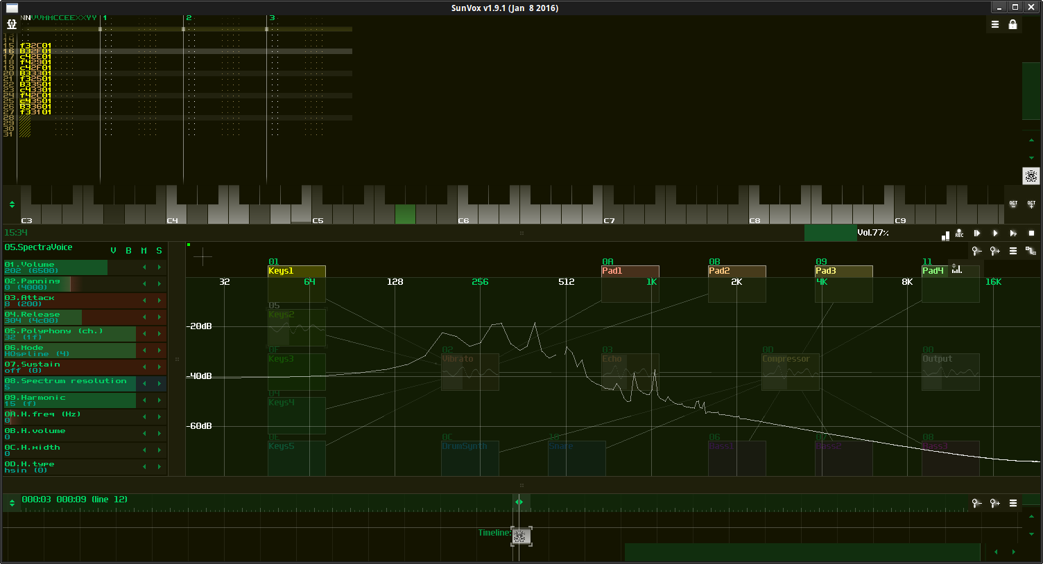Screen dimensions: 1043x564
Task: Mute SpectraVoice with the M button
Action: click(144, 251)
